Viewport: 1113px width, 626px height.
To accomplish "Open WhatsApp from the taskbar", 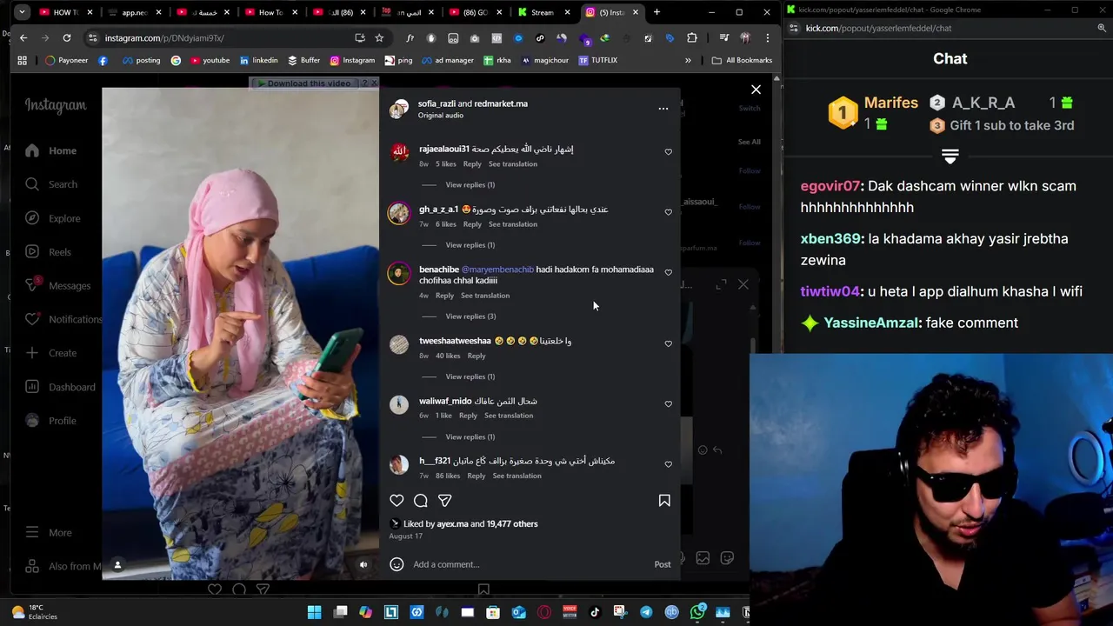I will pyautogui.click(x=697, y=612).
